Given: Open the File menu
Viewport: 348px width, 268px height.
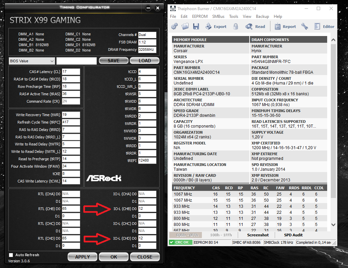Looking at the screenshot, I should click(173, 16).
